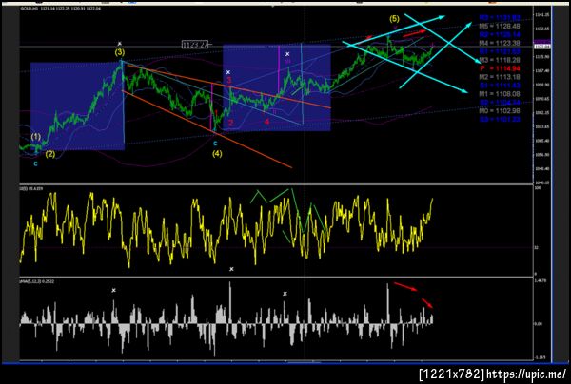Select the yellow (4) wave label
The width and height of the screenshot is (571, 384).
tap(217, 154)
